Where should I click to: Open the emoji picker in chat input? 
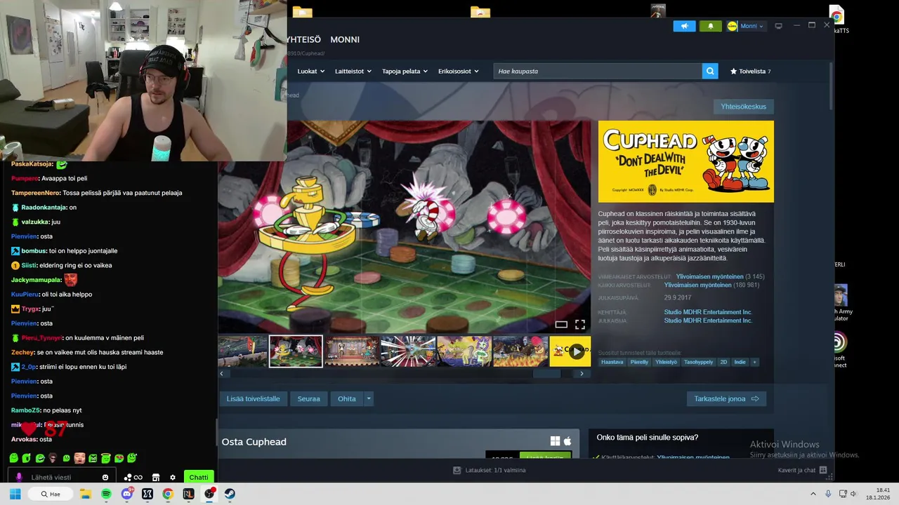tap(105, 478)
